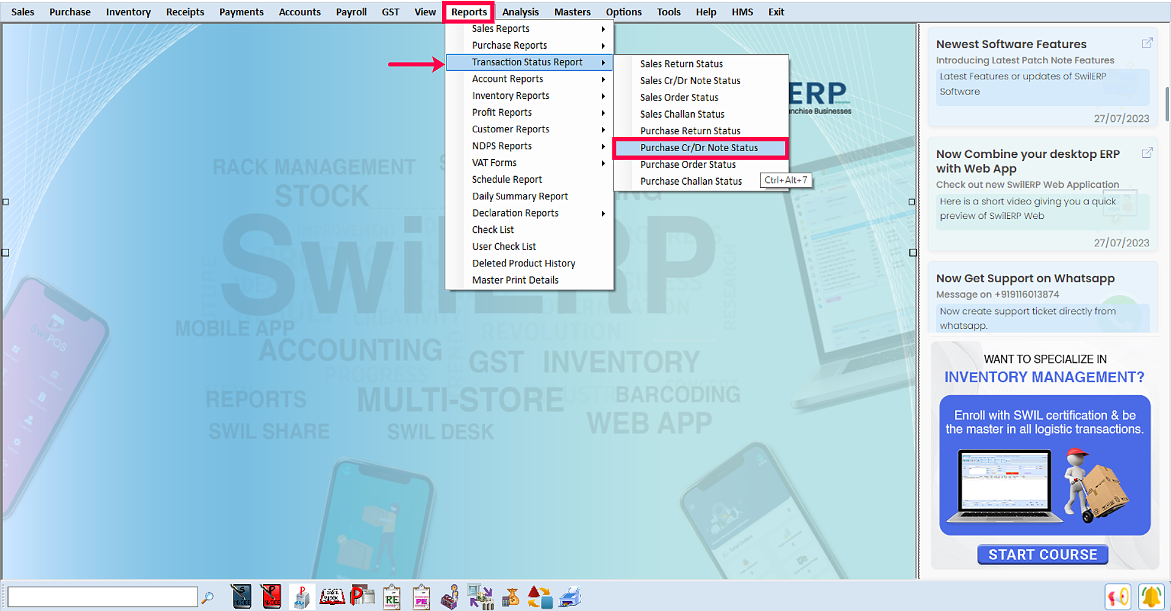The width and height of the screenshot is (1171, 611).
Task: Choose Purchase Order Status
Action: point(701,165)
